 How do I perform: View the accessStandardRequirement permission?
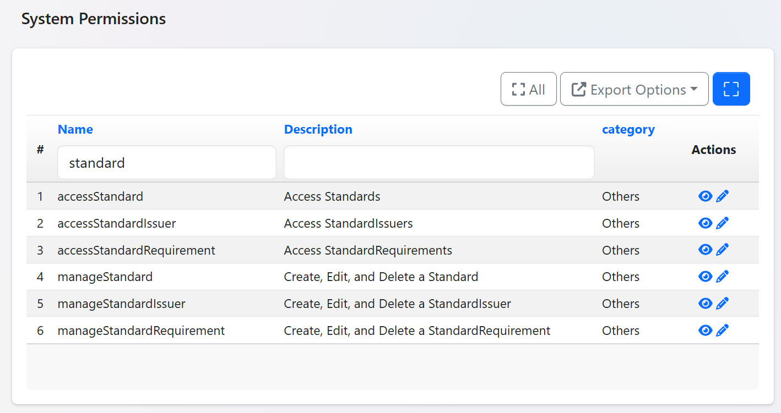coord(705,250)
